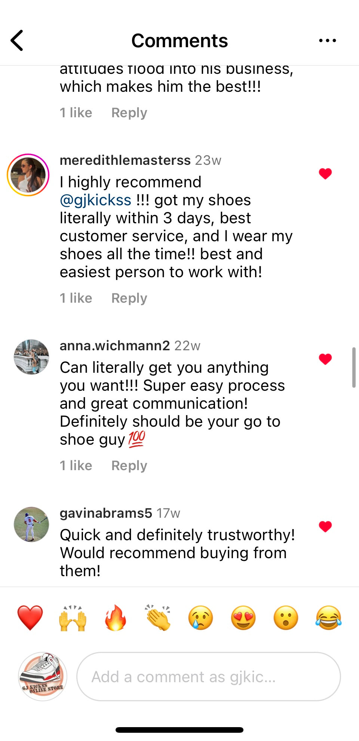Screen dimensions: 359x741
Task: Insert the raised hands emoji
Action: [x=73, y=618]
